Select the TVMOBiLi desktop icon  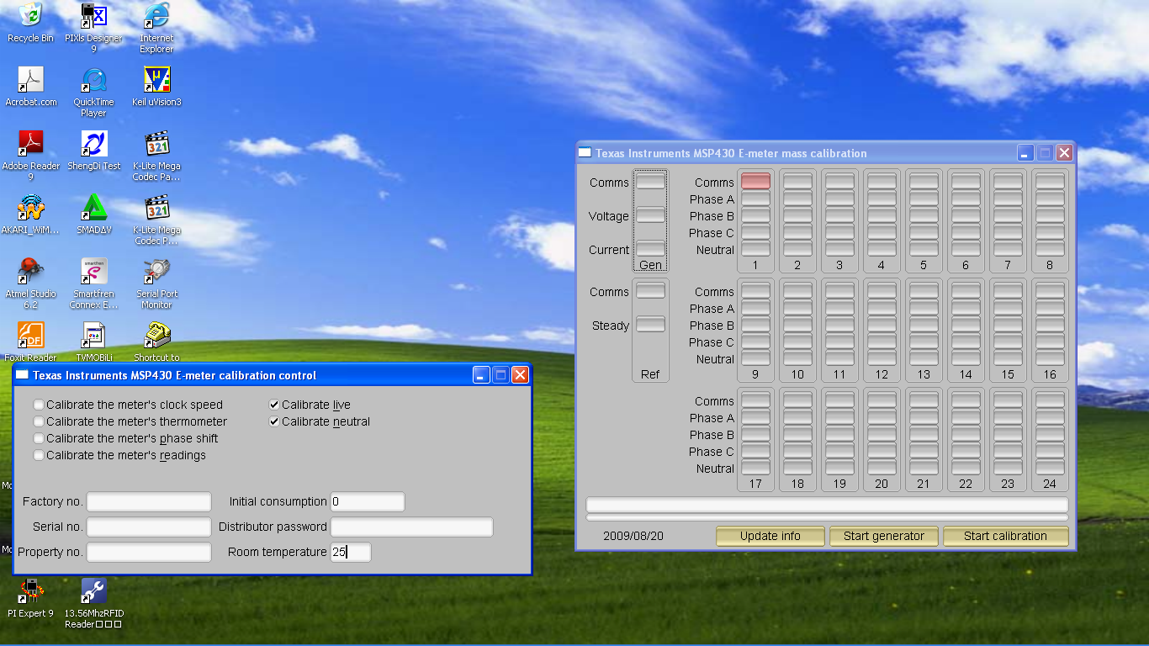93,342
